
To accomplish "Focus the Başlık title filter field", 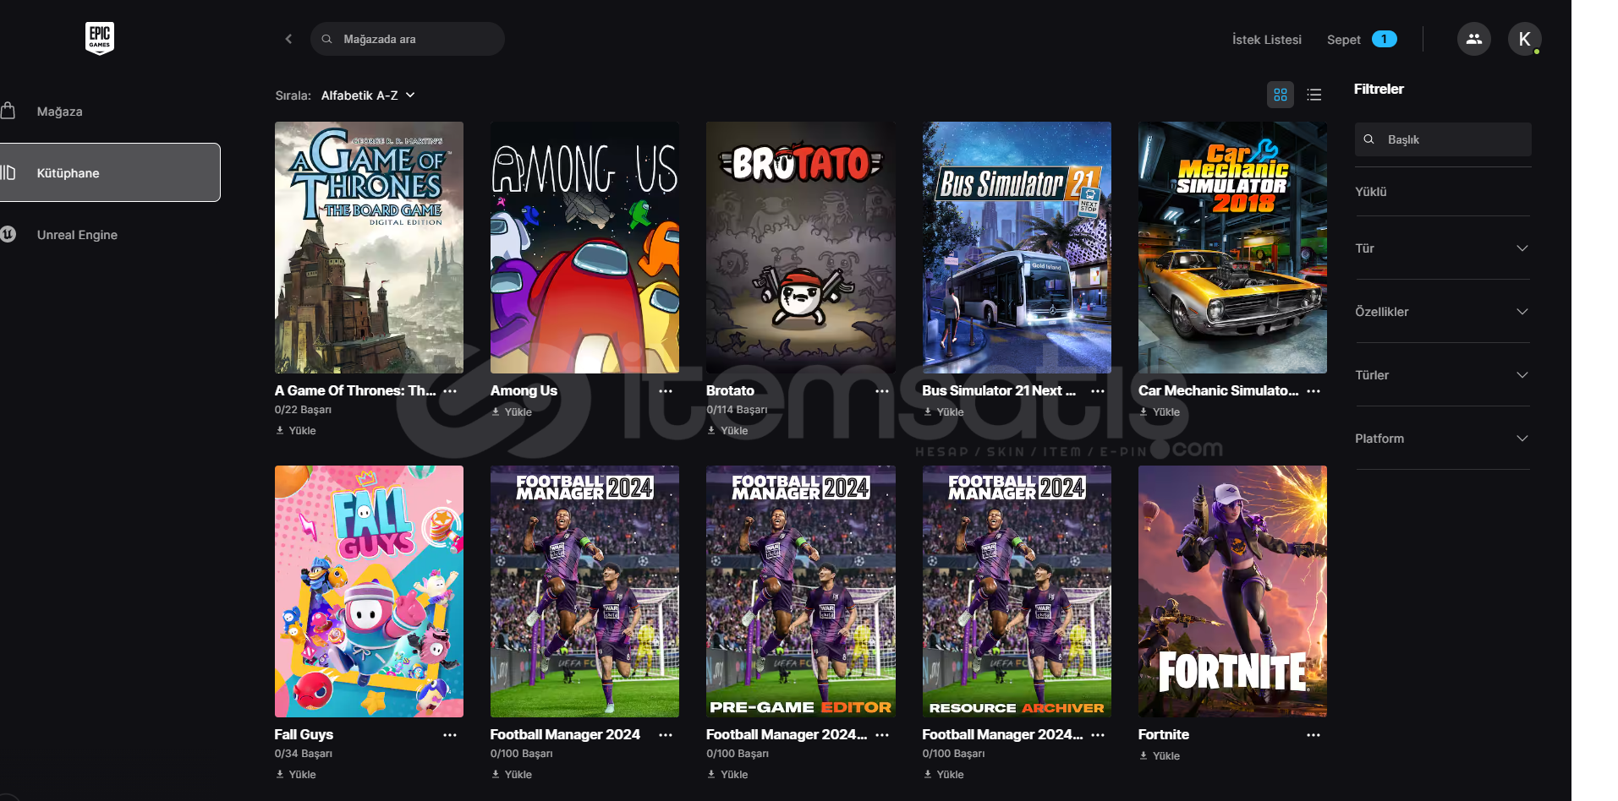I will pyautogui.click(x=1443, y=139).
